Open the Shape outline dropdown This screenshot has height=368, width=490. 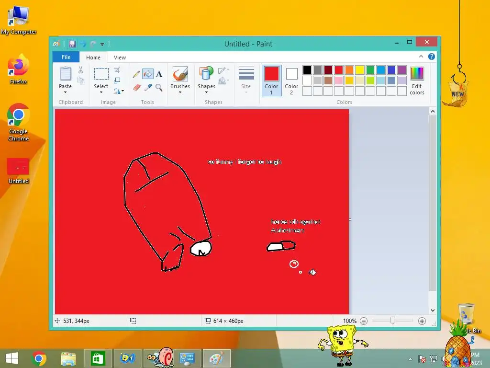[x=223, y=70]
